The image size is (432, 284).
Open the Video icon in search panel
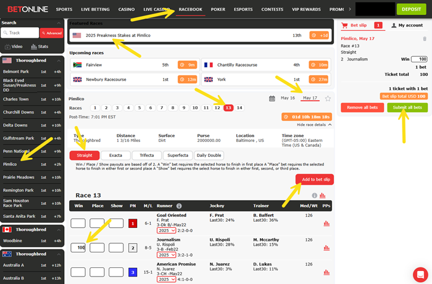14,46
